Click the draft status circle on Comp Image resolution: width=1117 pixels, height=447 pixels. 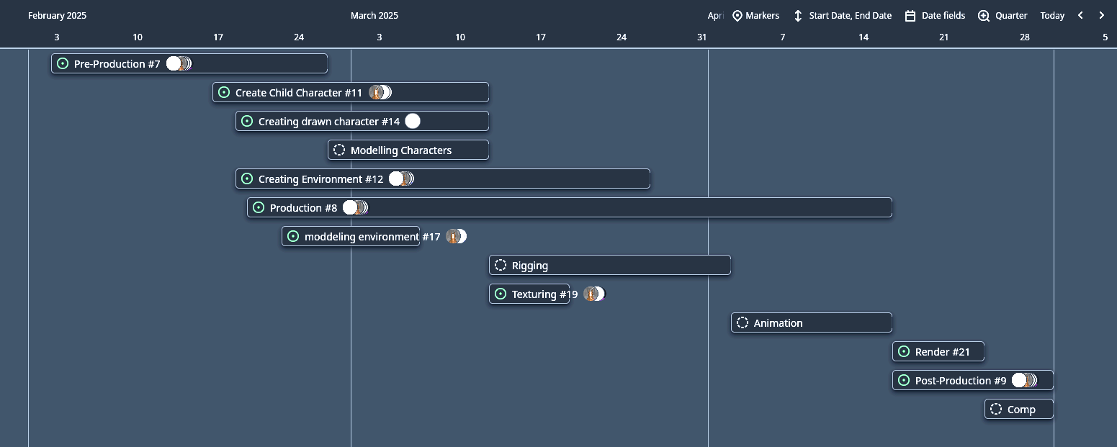996,410
